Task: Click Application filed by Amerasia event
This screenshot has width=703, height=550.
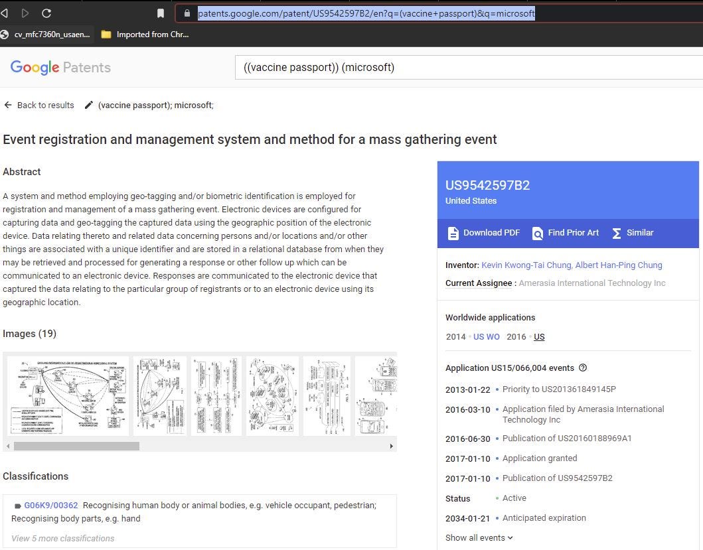Action: pyautogui.click(x=583, y=414)
